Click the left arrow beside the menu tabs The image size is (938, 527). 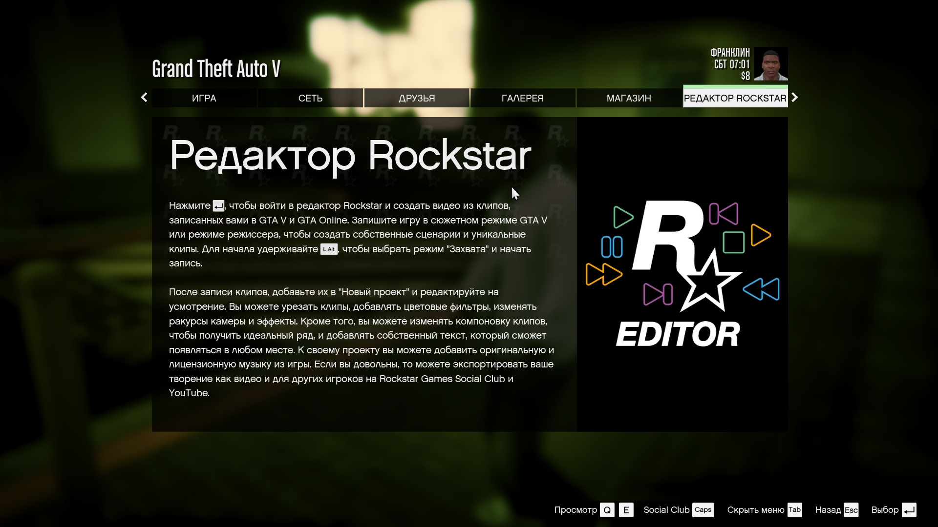[144, 98]
